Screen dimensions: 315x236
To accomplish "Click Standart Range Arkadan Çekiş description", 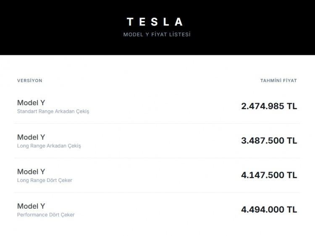I will point(53,112).
